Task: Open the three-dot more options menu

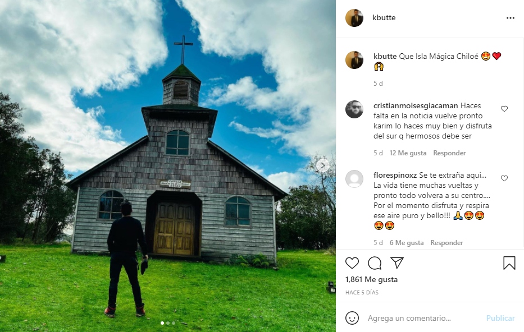Action: tap(510, 18)
